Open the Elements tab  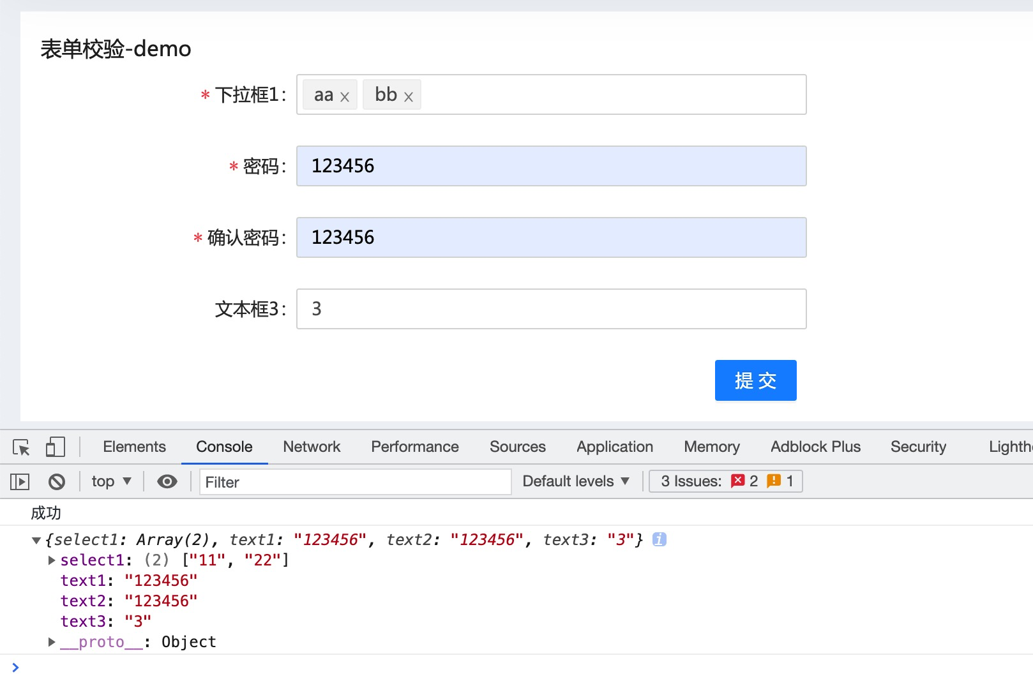(x=134, y=447)
